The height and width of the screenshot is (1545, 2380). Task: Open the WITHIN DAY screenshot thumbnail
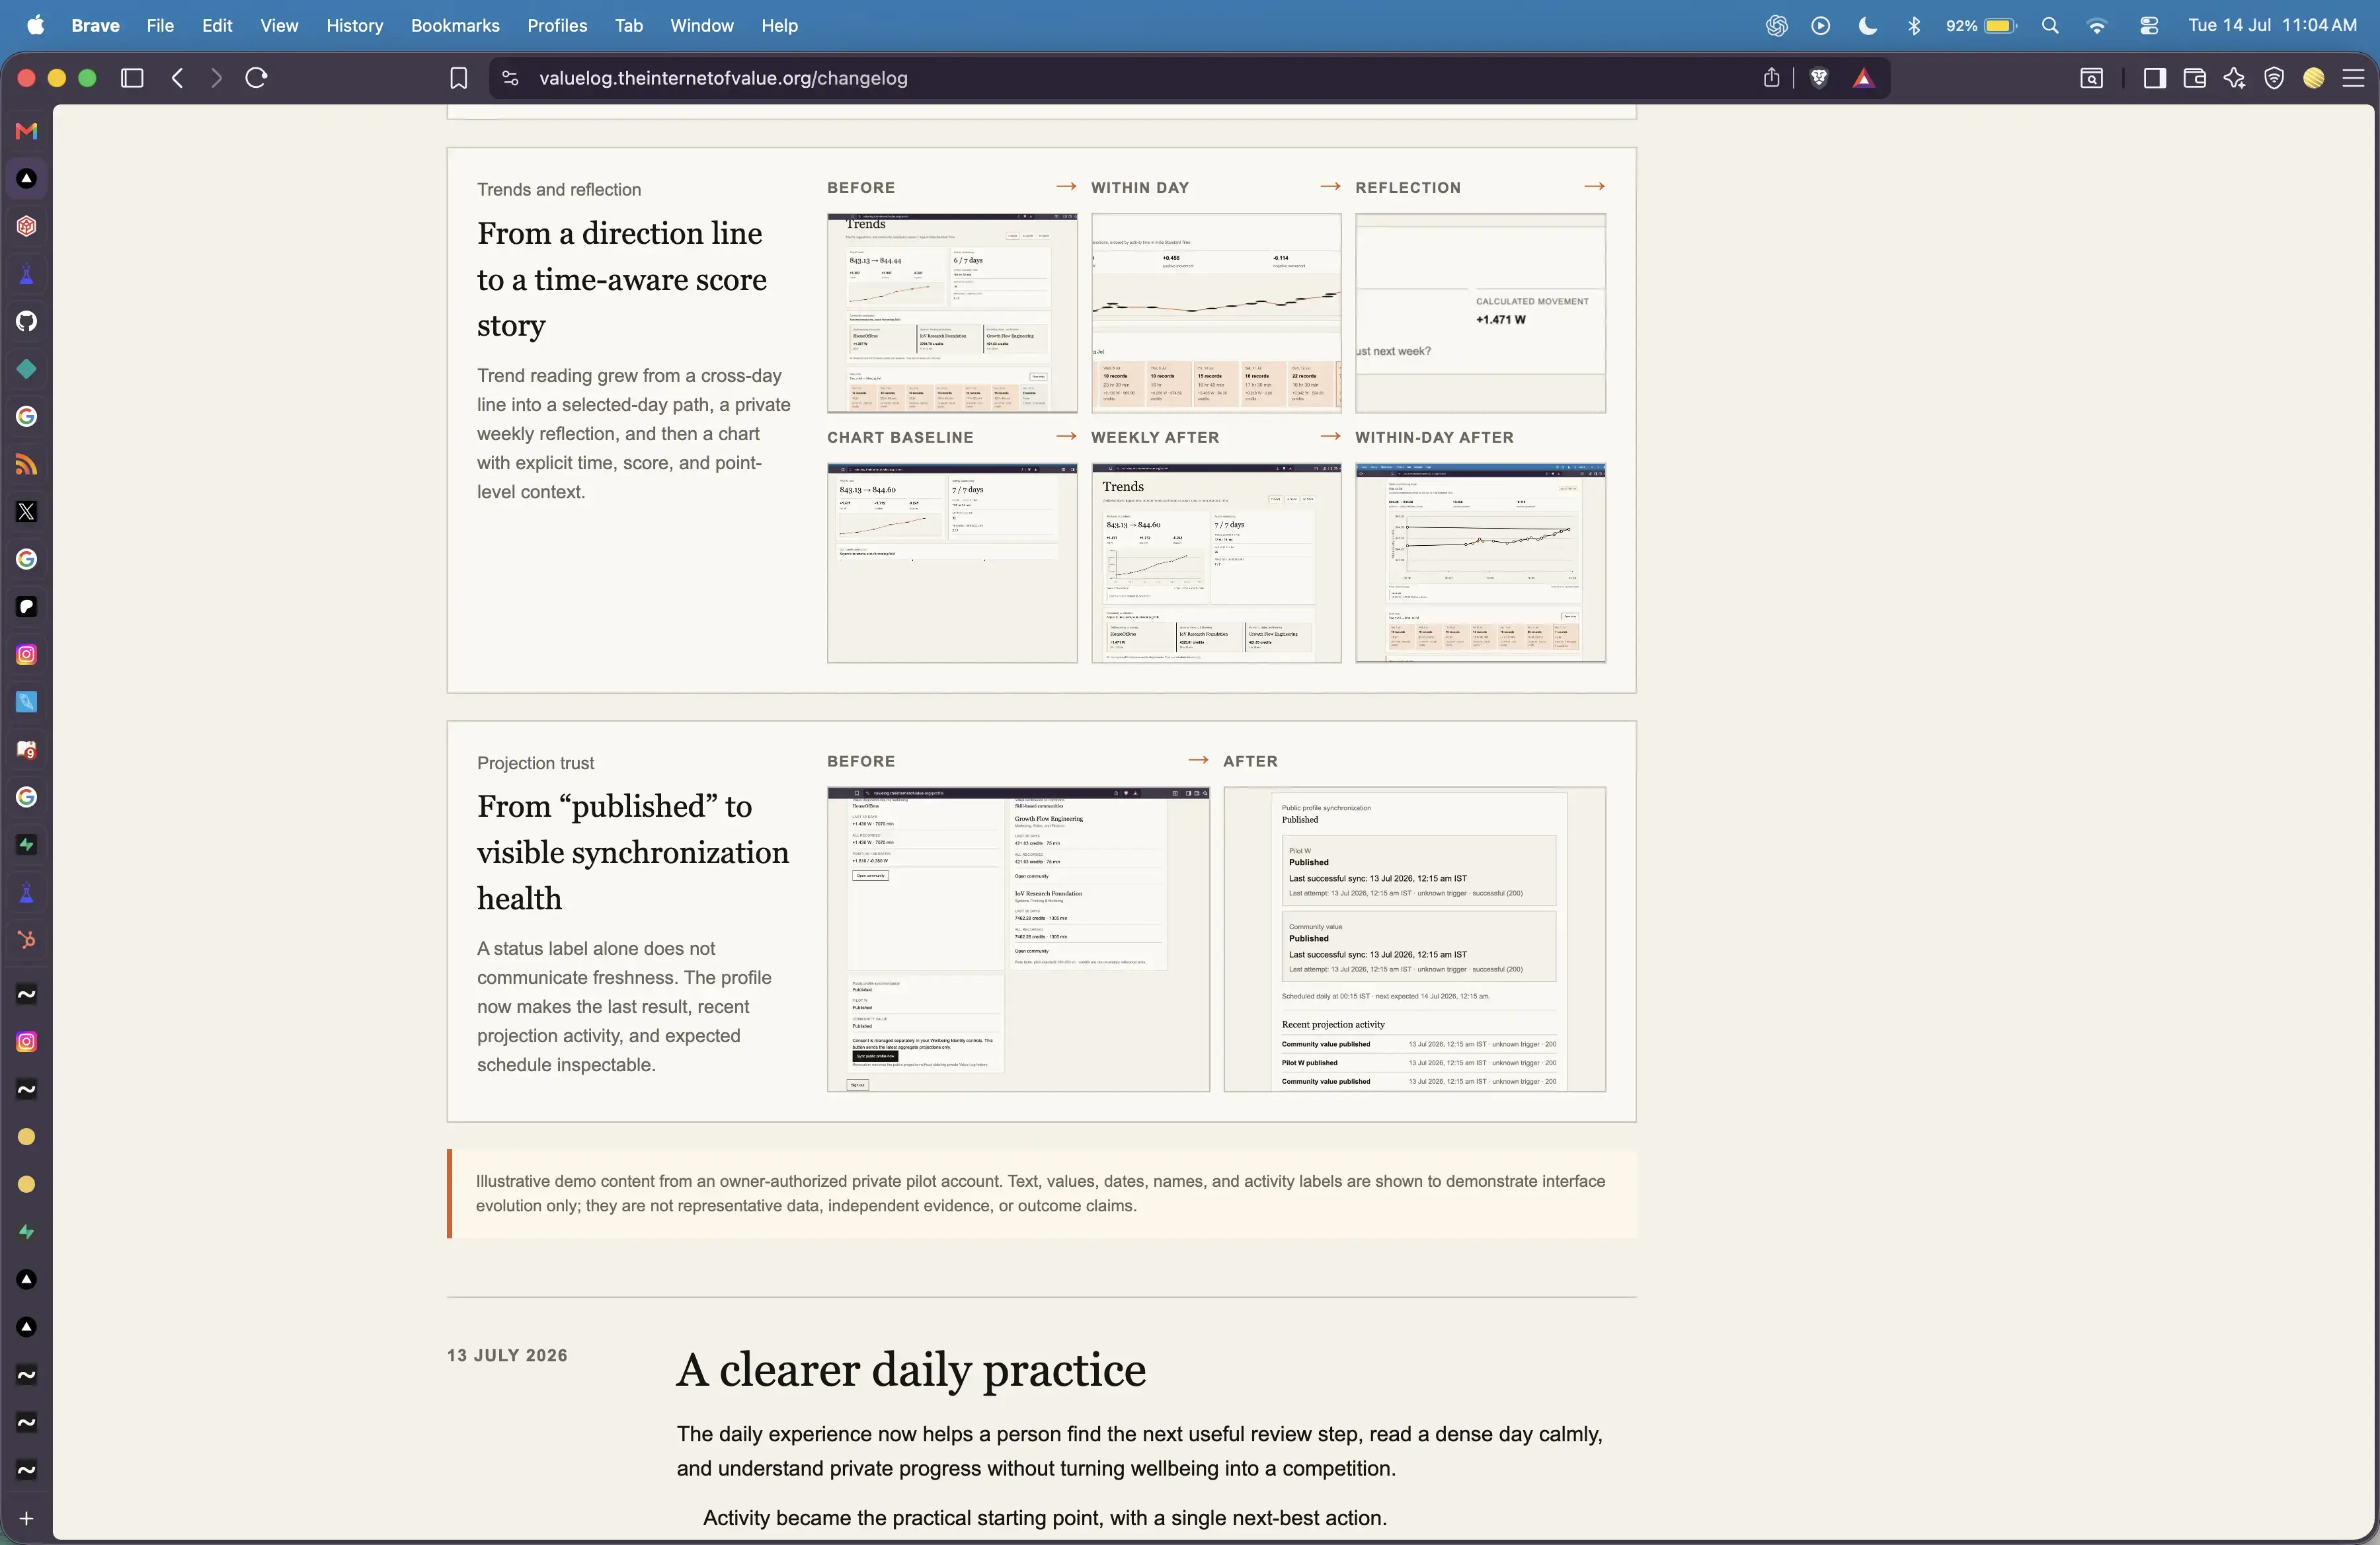1216,313
